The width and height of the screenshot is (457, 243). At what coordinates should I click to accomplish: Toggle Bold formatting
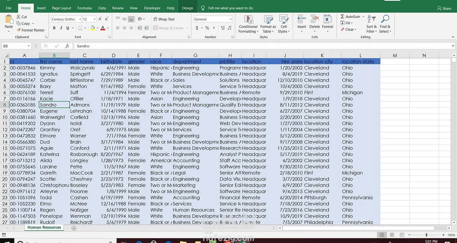pyautogui.click(x=54, y=28)
